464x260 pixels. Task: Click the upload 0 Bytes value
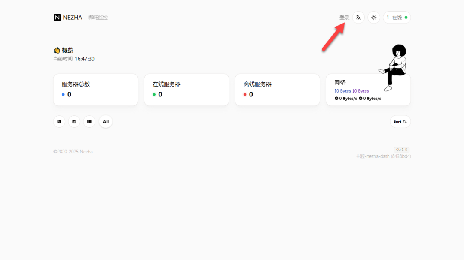(x=343, y=91)
